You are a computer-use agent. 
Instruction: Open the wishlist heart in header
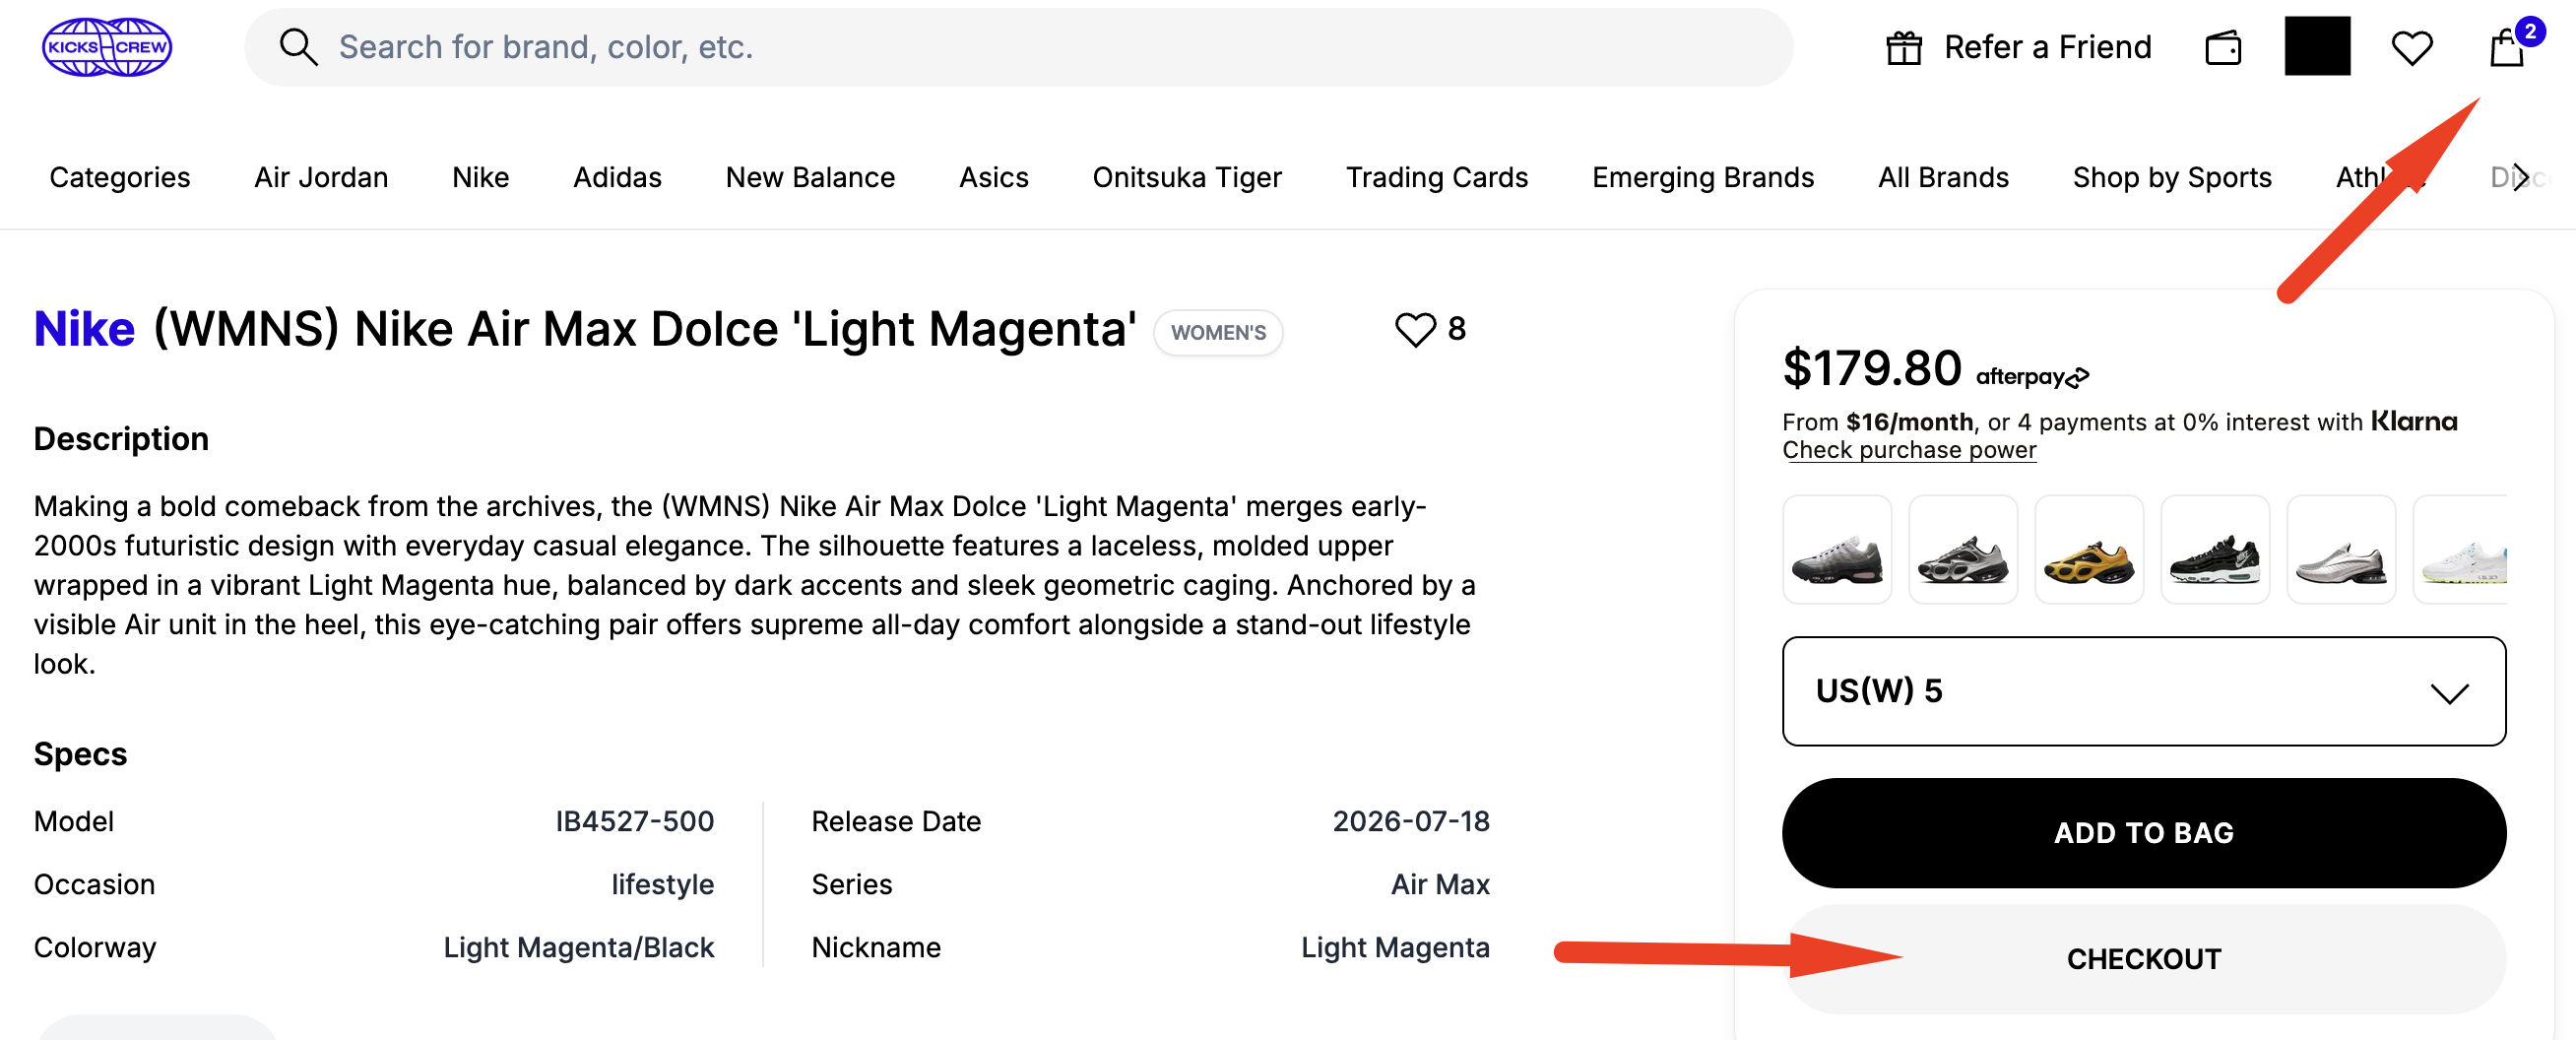click(x=2411, y=47)
